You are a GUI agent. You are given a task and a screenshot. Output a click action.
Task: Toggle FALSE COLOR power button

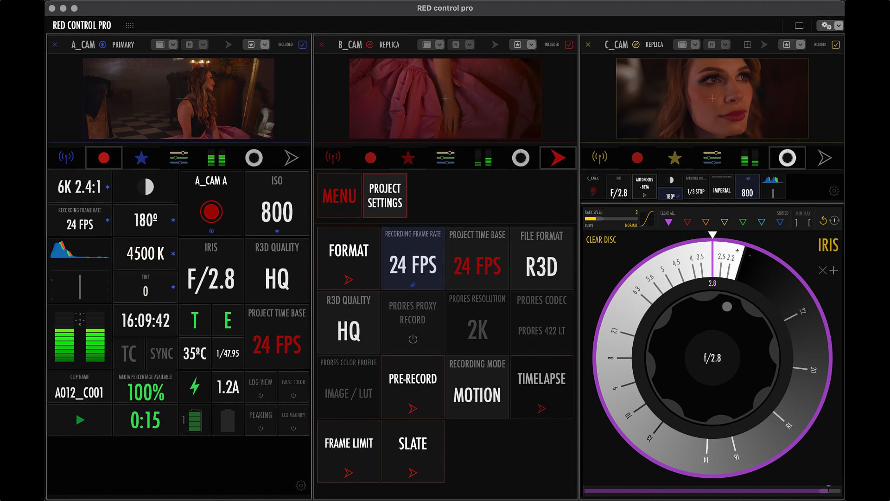293,396
